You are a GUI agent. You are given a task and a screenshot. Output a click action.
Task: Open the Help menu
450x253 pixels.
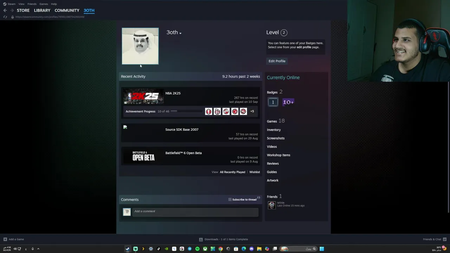(54, 4)
